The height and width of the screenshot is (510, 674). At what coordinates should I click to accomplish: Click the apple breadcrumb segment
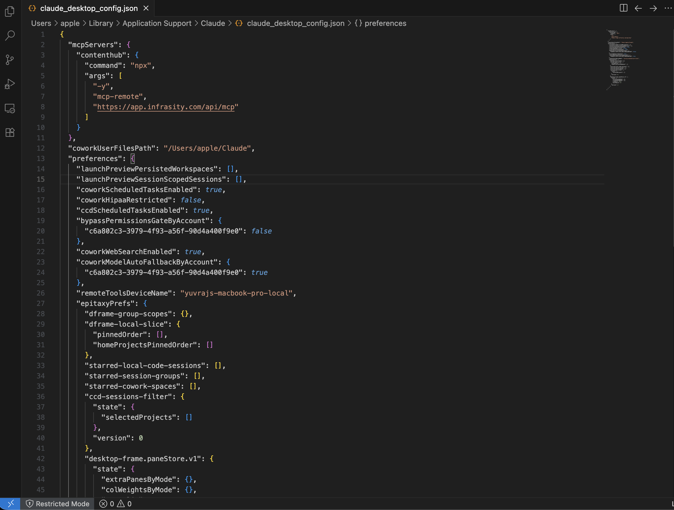coord(70,23)
